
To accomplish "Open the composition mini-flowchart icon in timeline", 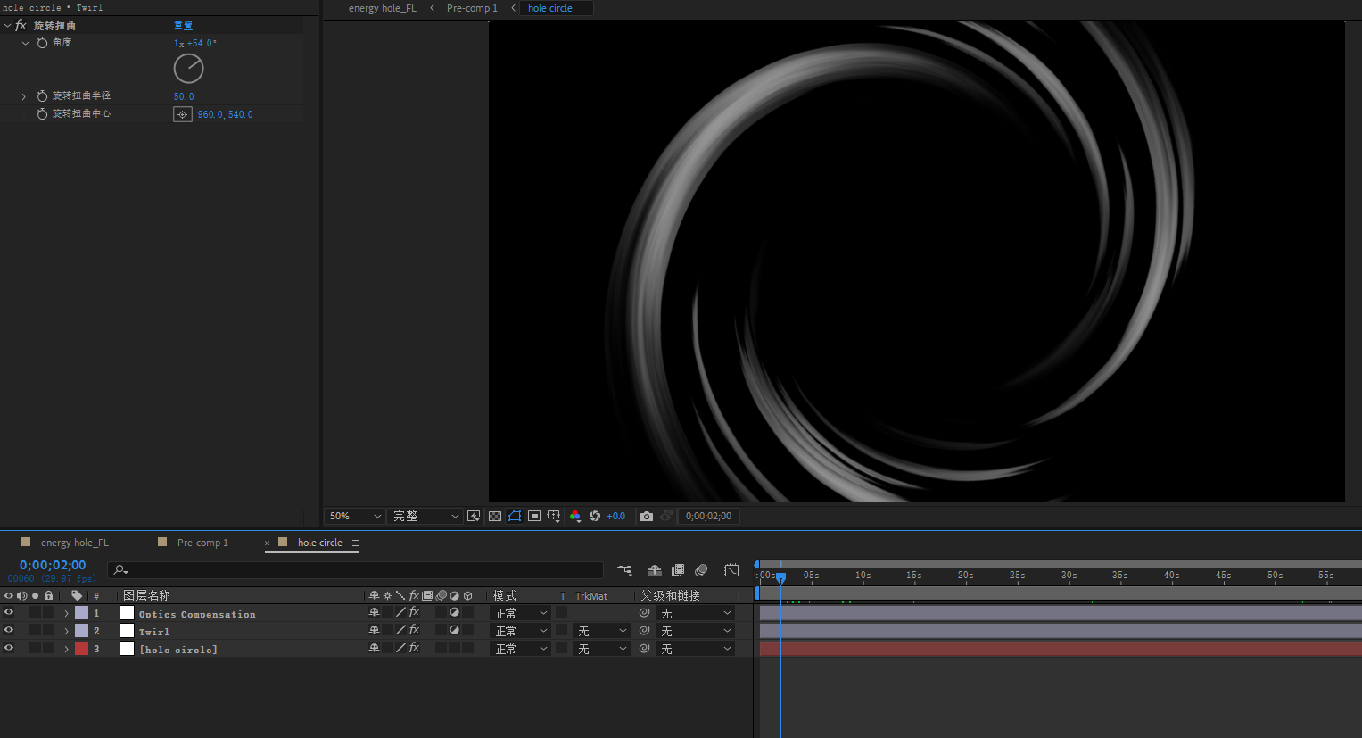I will point(624,570).
